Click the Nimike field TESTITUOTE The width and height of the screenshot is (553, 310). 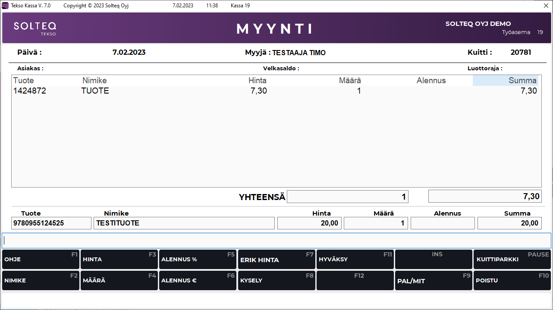[184, 223]
